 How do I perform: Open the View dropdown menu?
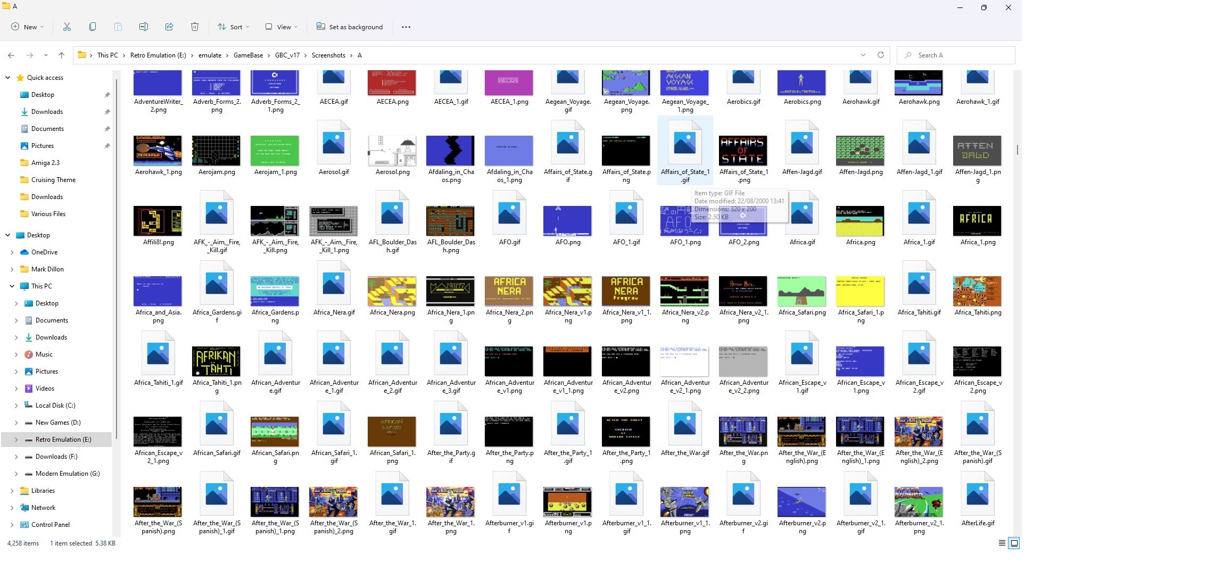[282, 27]
